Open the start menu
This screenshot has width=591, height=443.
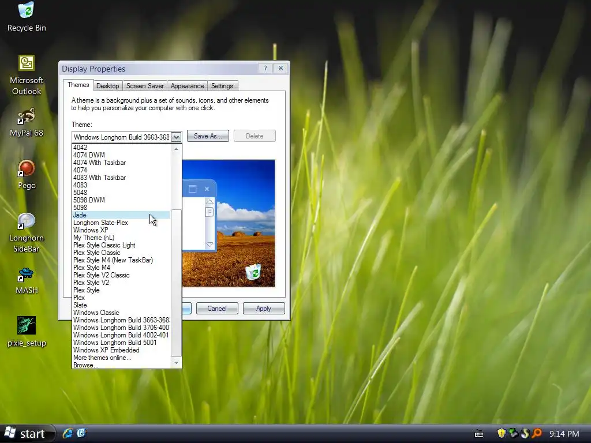tap(27, 434)
